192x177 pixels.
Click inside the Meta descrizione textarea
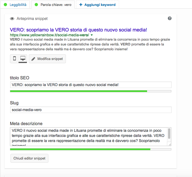click(88, 137)
